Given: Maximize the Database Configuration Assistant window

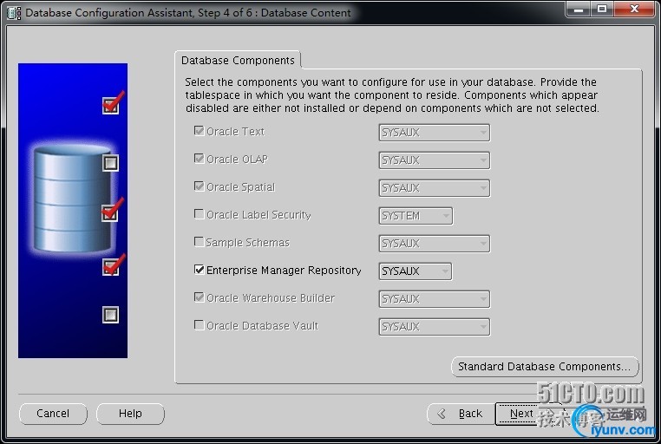Looking at the screenshot, I should (602, 9).
